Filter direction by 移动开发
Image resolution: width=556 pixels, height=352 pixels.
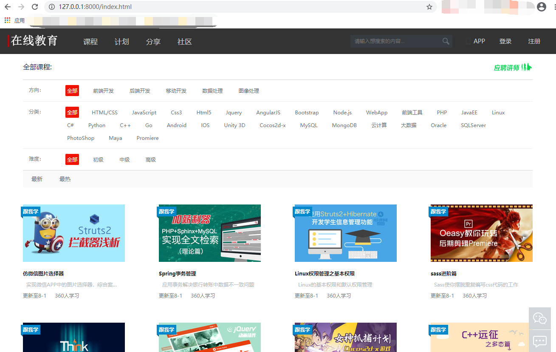(176, 91)
